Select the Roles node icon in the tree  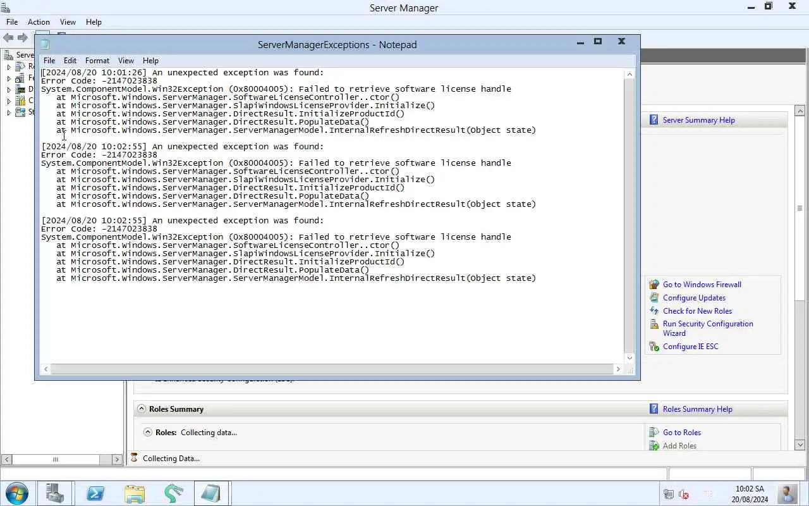(21, 66)
